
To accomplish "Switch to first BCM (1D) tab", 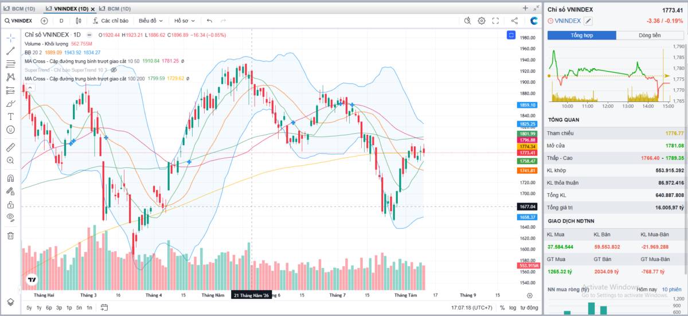I will [21, 9].
